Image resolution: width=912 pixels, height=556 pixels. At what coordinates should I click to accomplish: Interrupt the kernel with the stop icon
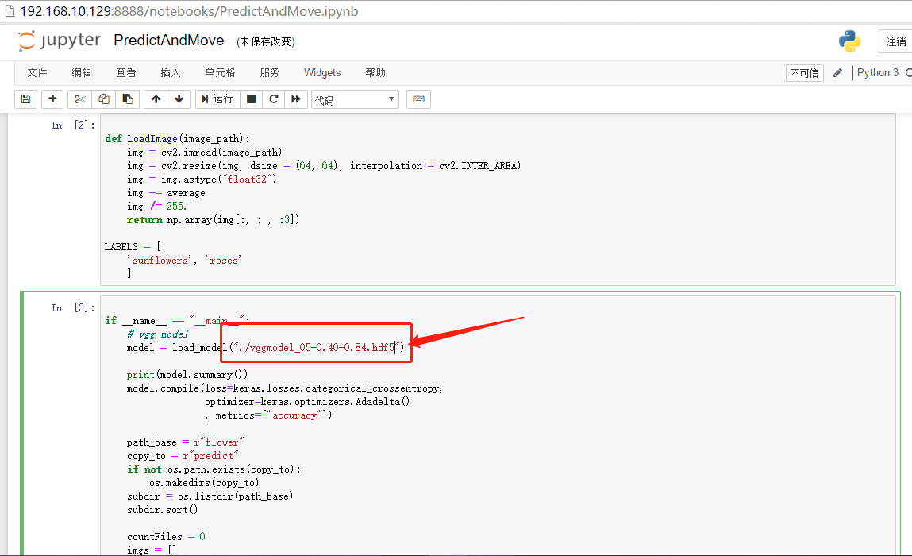tap(251, 99)
